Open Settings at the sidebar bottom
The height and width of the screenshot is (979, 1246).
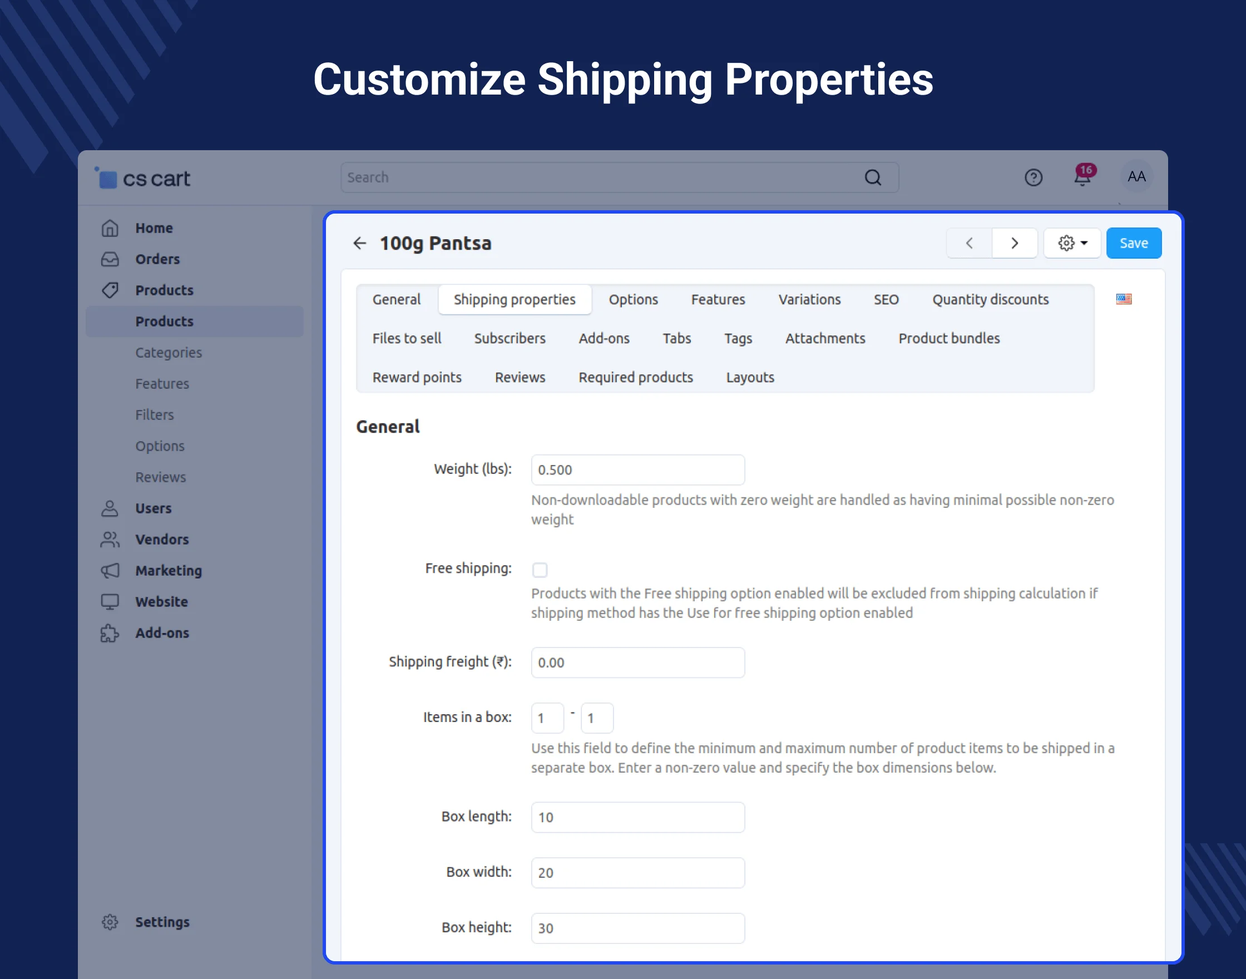[162, 922]
